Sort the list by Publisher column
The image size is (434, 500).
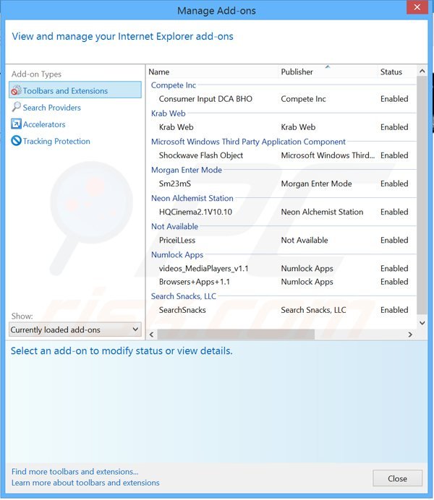(x=327, y=72)
